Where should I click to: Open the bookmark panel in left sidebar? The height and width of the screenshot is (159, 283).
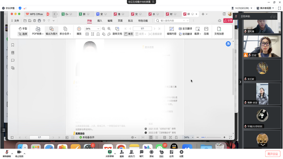(x=13, y=45)
